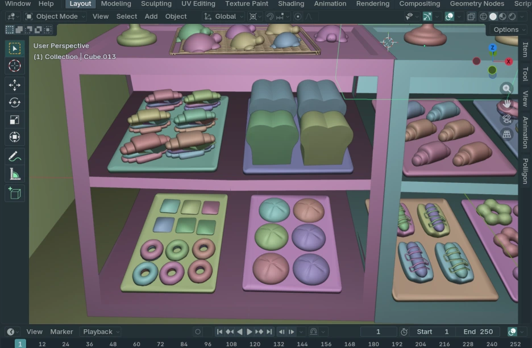Viewport: 532px width, 348px height.
Task: Open timeline Marker menu
Action: [x=61, y=332]
